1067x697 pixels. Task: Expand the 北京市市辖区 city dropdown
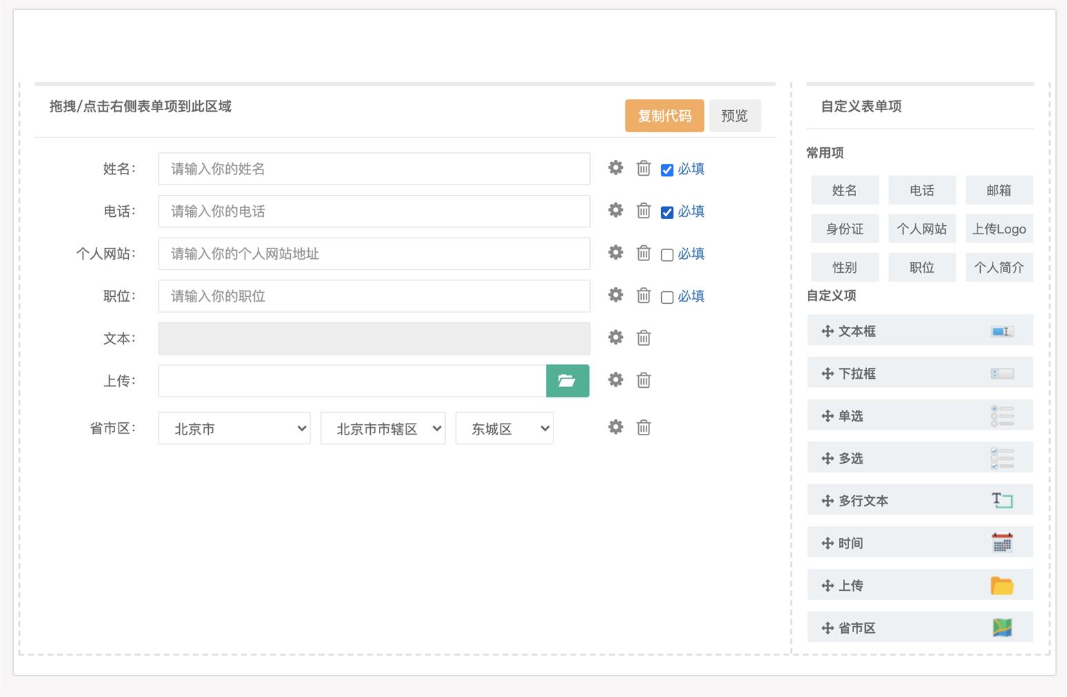[x=383, y=428]
